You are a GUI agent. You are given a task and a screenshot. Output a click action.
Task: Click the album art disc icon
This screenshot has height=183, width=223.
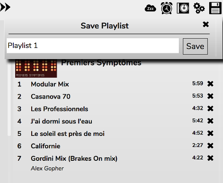[x=183, y=8]
